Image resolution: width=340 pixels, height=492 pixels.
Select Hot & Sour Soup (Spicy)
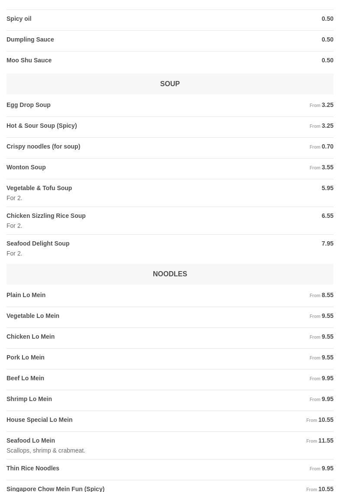tap(42, 126)
